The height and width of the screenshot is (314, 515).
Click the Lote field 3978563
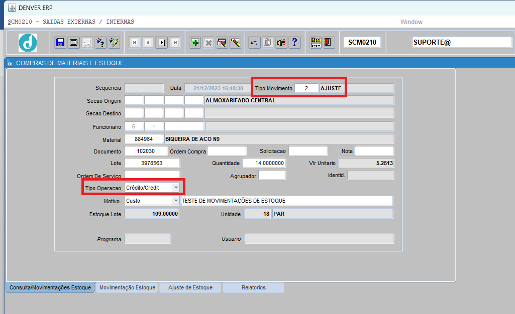(x=152, y=163)
